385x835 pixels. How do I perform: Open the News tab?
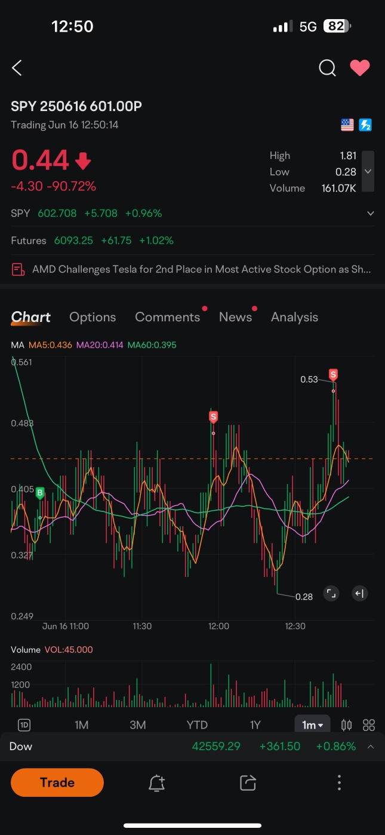235,317
